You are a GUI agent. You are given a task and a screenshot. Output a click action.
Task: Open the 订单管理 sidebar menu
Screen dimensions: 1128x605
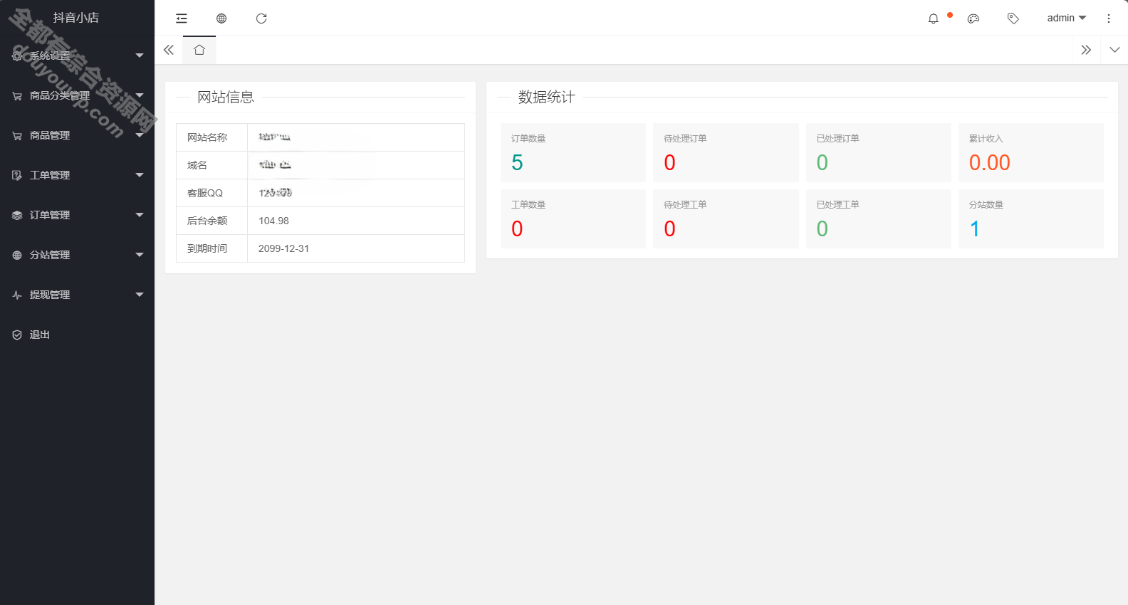tap(77, 215)
